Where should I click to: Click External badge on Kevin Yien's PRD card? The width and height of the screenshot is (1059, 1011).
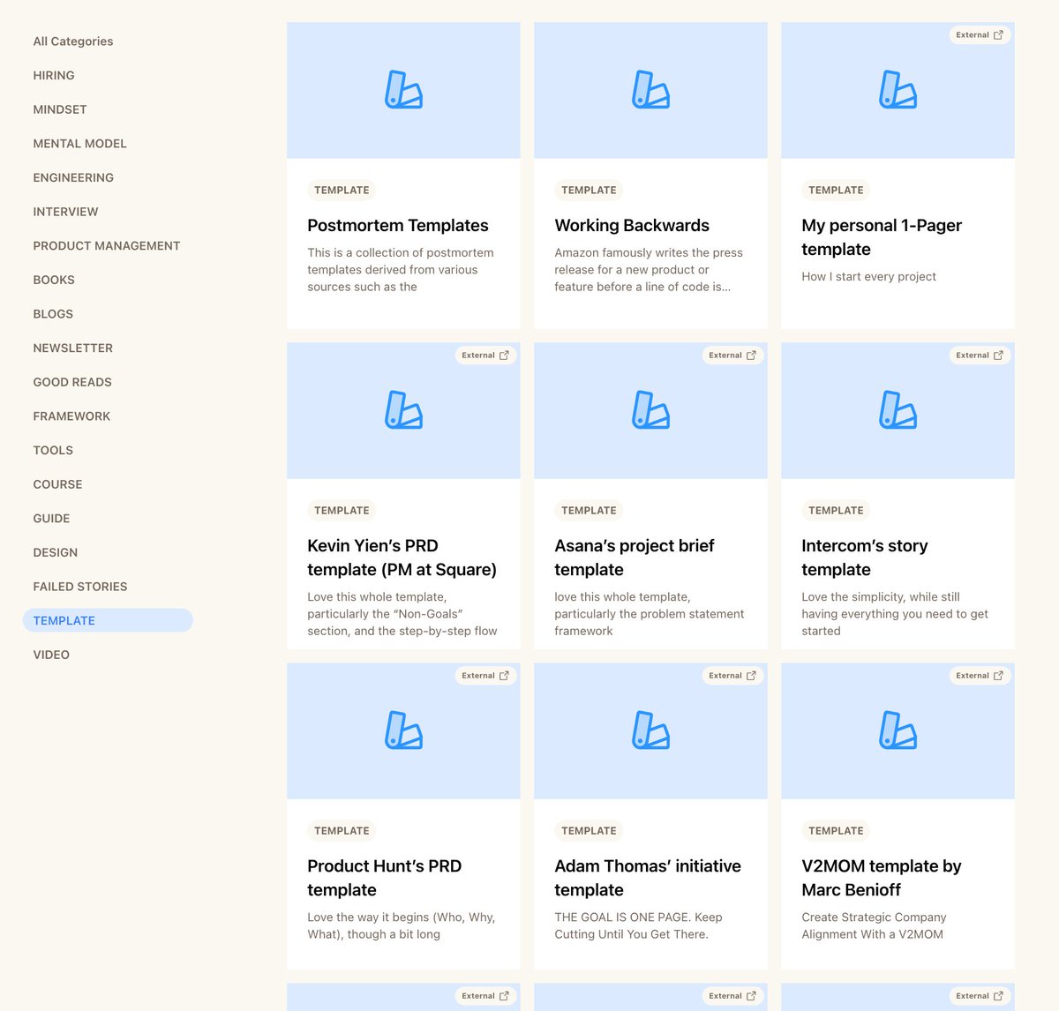[x=485, y=356]
